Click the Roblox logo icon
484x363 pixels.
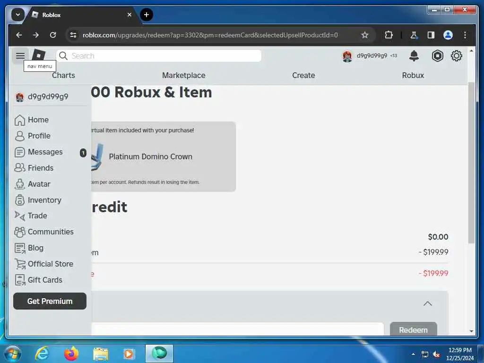[39, 56]
